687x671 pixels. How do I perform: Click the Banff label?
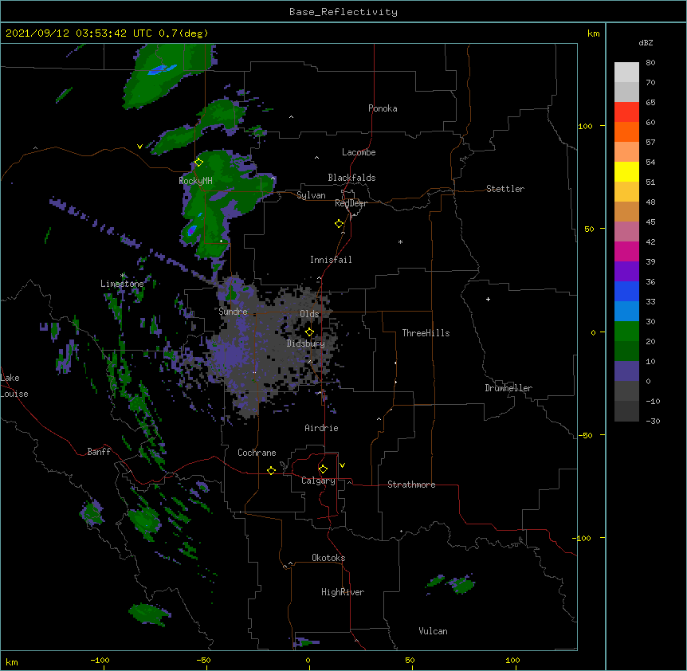99,452
